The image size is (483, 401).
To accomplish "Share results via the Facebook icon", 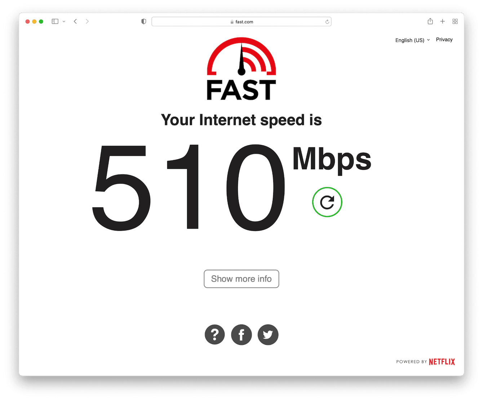I will point(241,335).
